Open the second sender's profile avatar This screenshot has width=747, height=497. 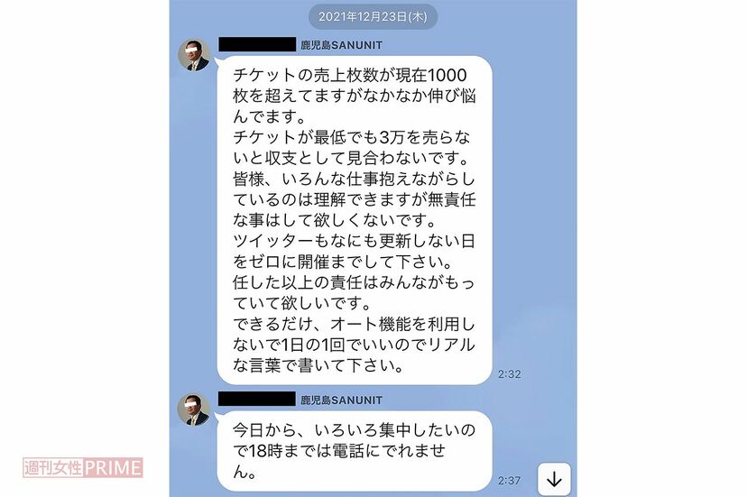pyautogui.click(x=194, y=410)
